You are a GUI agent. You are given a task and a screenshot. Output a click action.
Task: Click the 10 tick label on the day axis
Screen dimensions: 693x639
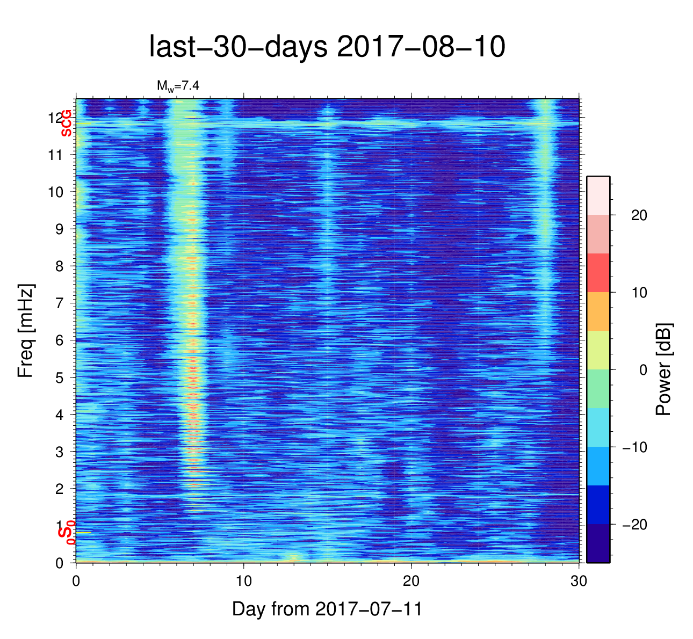tap(244, 582)
